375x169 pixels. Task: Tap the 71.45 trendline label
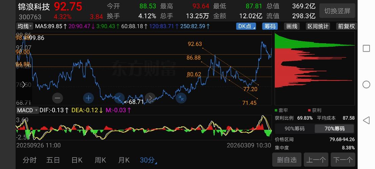click(249, 103)
